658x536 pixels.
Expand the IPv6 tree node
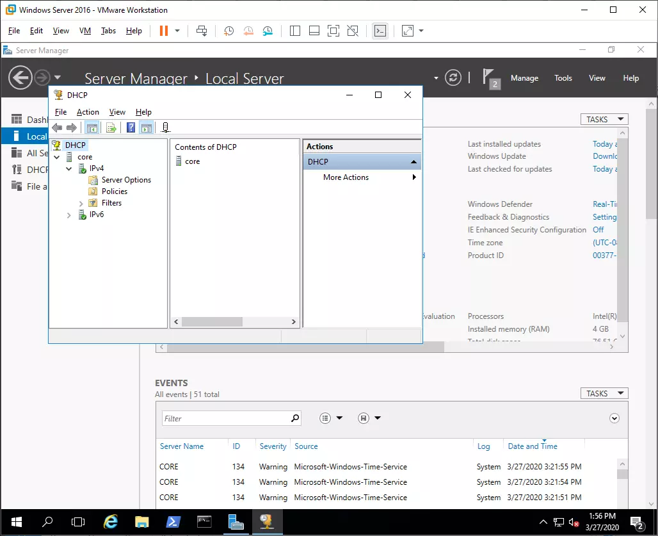pos(69,215)
